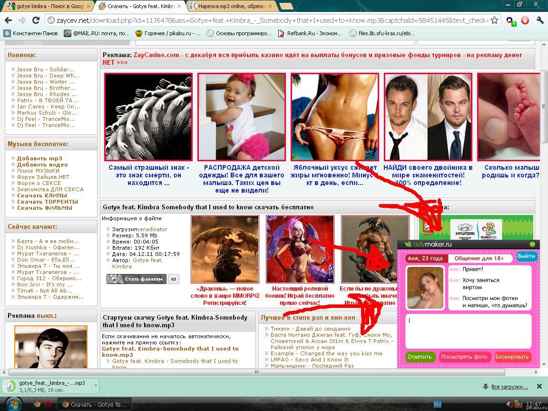
Task: Open Bon Jovi - It's my ... track
Action: click(45, 284)
